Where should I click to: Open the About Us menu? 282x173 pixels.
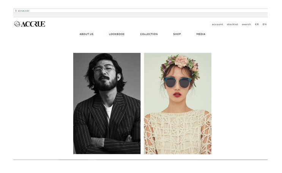[86, 34]
